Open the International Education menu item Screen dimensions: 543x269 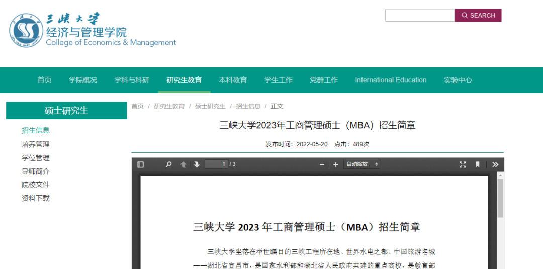[x=391, y=80]
